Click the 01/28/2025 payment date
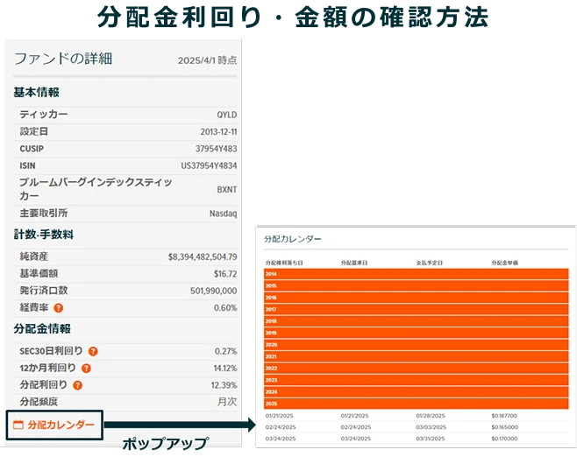This screenshot has width=577, height=464. [x=431, y=416]
